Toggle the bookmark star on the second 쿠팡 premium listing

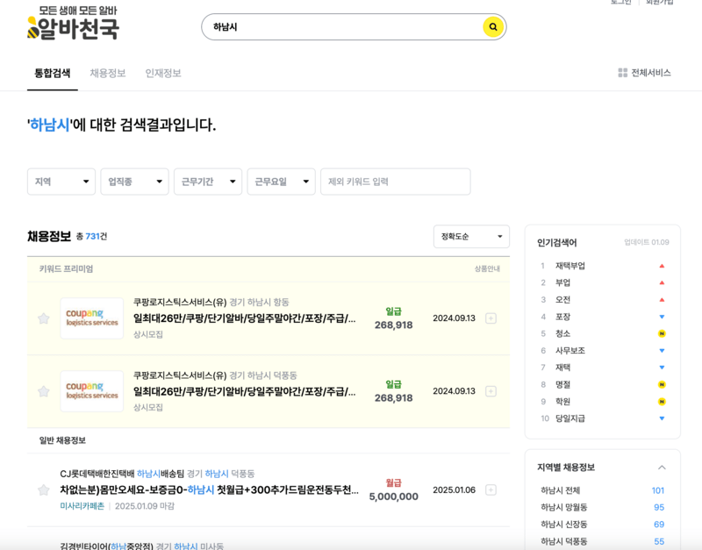click(x=44, y=391)
